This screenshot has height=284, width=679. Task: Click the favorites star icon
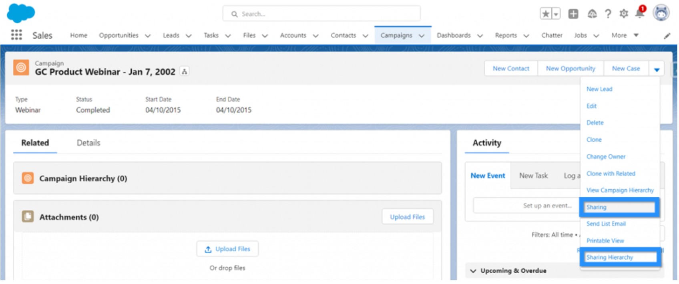(x=546, y=14)
